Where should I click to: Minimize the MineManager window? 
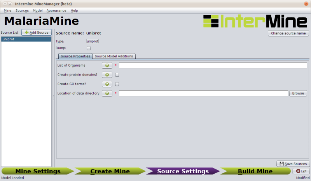5,4
